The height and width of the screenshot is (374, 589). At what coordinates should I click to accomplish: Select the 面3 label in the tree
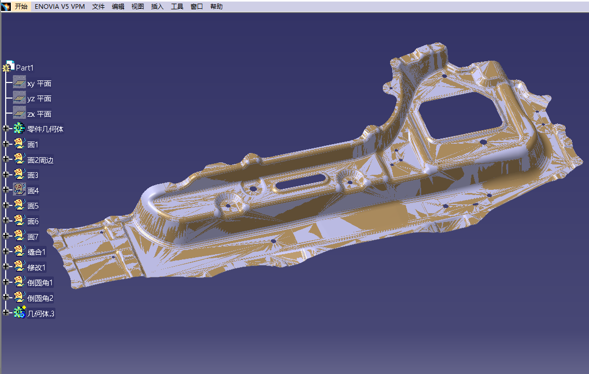point(33,175)
